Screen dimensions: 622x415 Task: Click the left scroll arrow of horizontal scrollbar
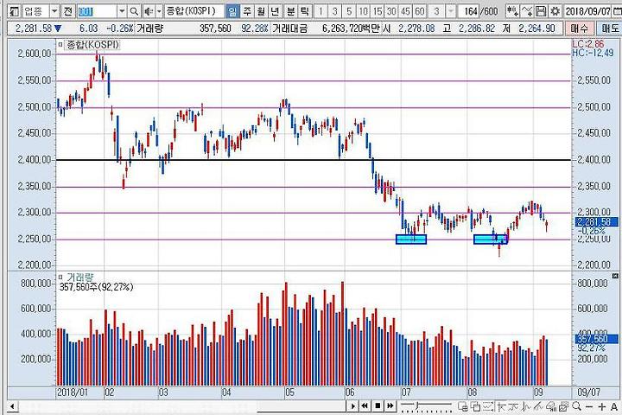(x=12, y=406)
